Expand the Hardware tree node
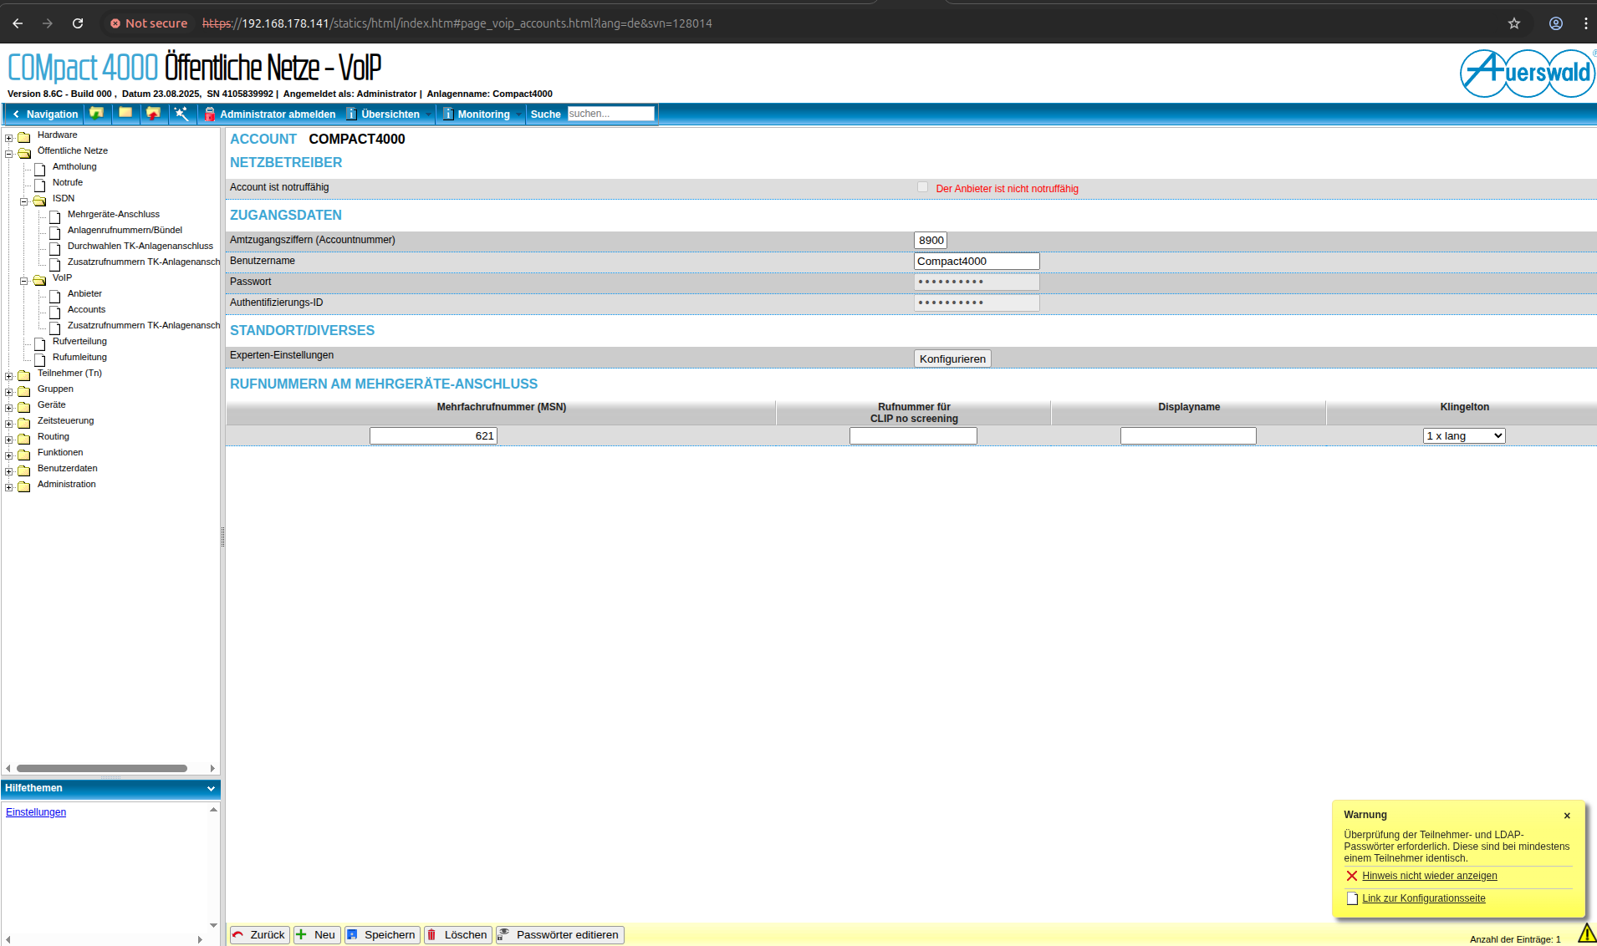The image size is (1597, 946). coord(9,138)
